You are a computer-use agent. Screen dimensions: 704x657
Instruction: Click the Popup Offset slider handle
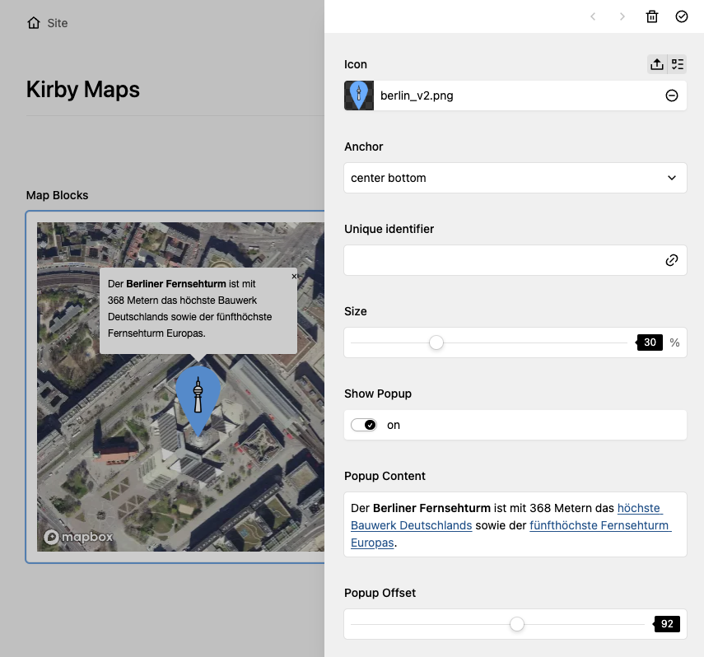click(x=517, y=624)
